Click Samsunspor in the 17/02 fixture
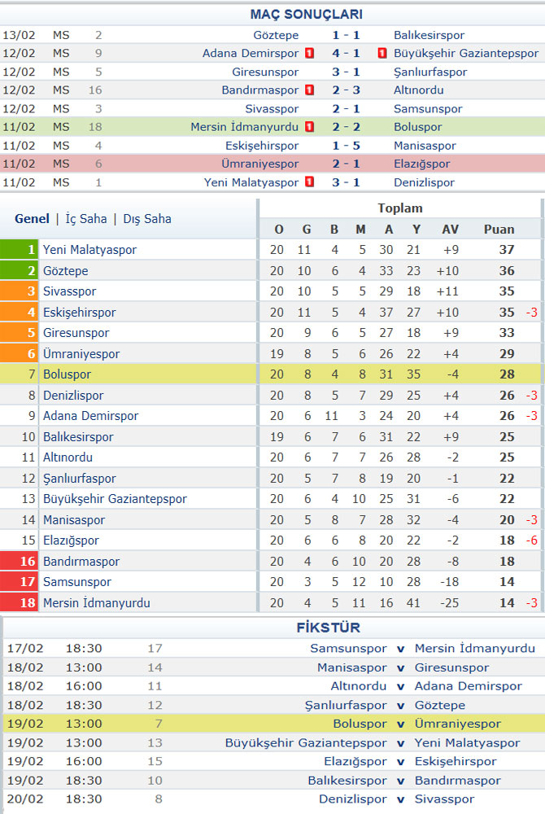 click(x=348, y=649)
